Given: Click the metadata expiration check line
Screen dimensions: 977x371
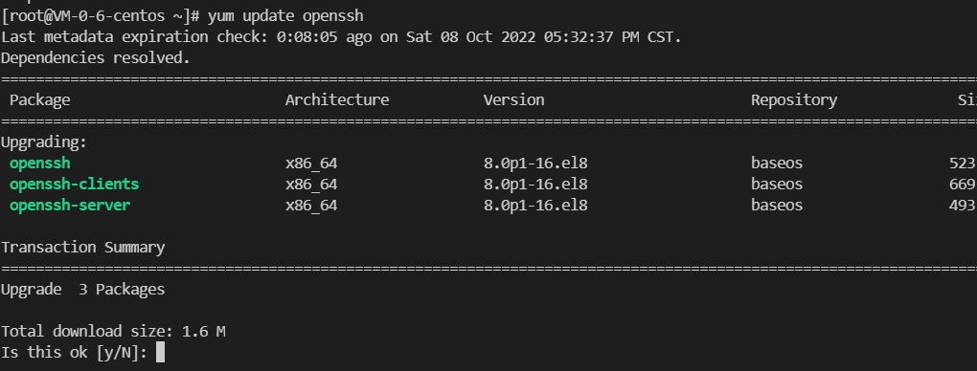Looking at the screenshot, I should 341,36.
